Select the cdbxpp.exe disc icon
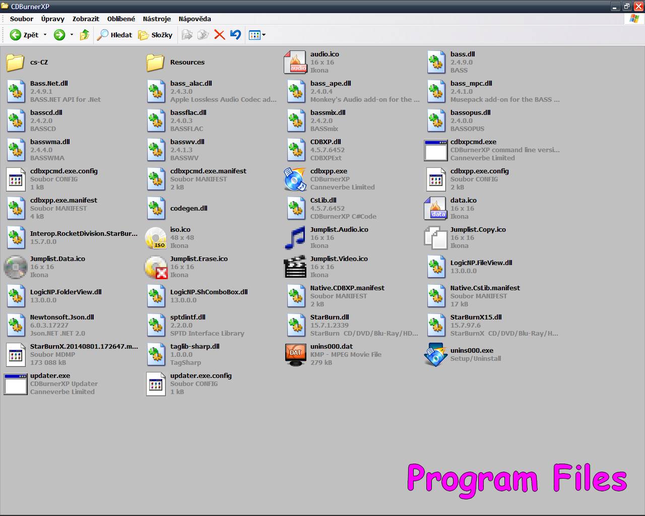Screen dimensions: 645x516 pos(295,179)
